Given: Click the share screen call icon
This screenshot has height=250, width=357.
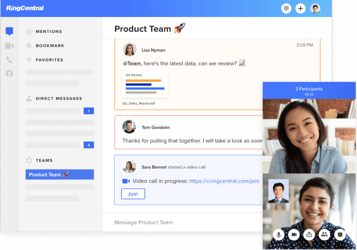Looking at the screenshot, I should point(309,234).
